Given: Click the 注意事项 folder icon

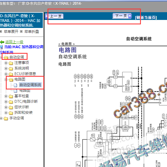Looking at the screenshot, I should [11, 63].
